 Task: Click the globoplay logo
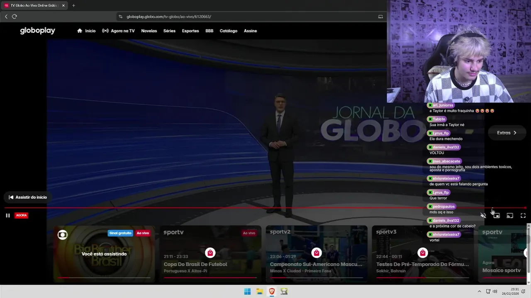[x=37, y=31]
